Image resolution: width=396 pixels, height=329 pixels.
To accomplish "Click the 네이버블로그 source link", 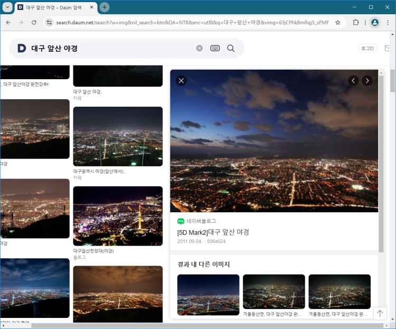I will (201, 221).
